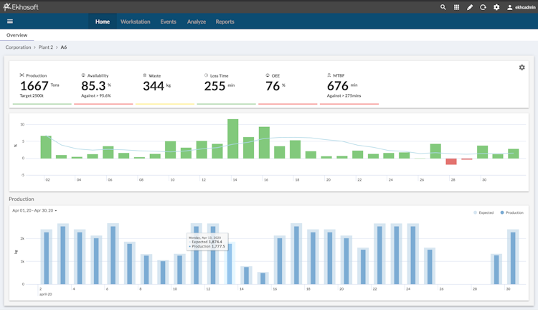Go to Corporation breadcrumb
This screenshot has height=310, width=538.
(x=18, y=47)
